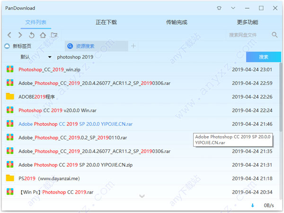Select highlighted Adobe Photoshop CC 2019 SP 20.0.0 YIPOJIE.CN.rar

point(76,124)
